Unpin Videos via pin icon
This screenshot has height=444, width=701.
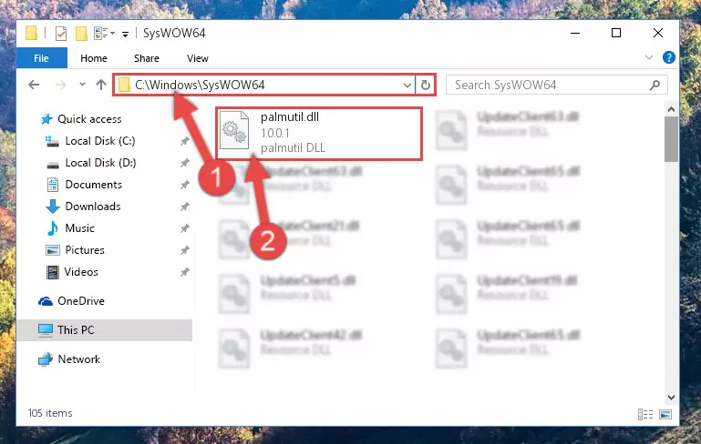point(185,273)
